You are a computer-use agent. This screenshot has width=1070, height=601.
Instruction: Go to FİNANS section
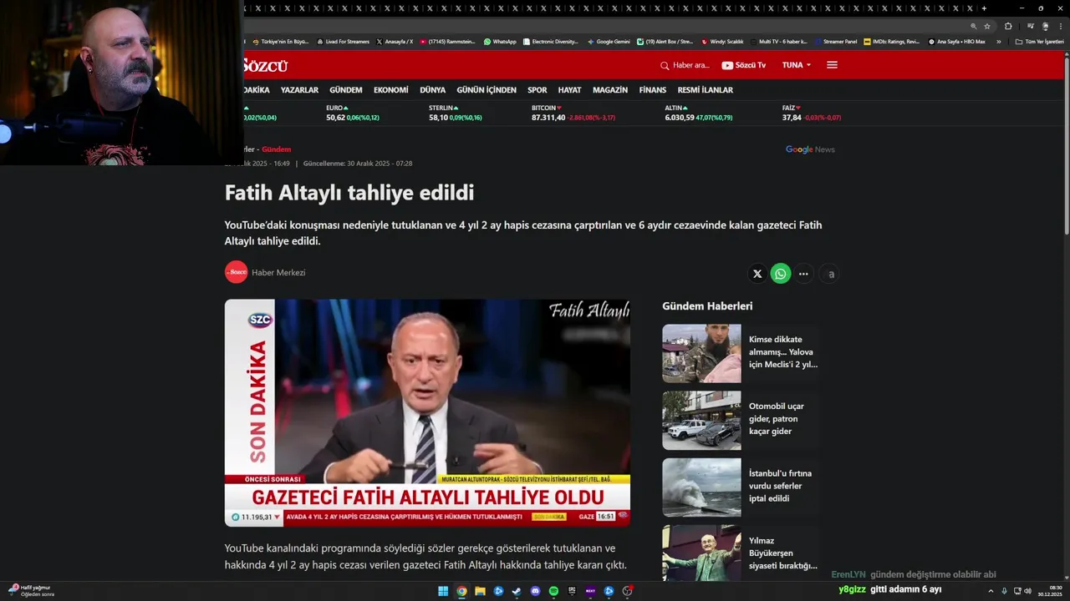tap(653, 90)
